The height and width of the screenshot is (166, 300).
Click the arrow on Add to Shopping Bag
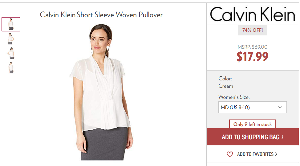[x=282, y=137]
